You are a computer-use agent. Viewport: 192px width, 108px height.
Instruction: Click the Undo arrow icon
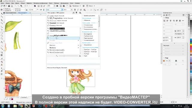[25, 6]
